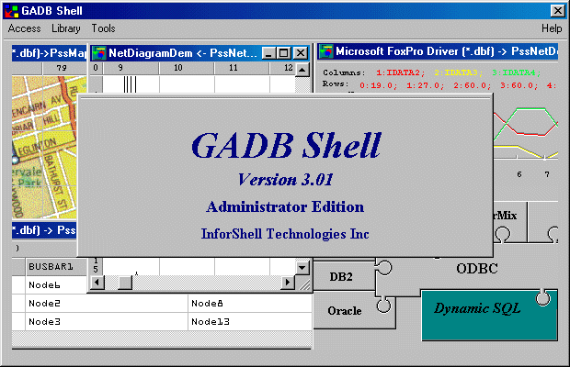Open the Library menu
The image size is (570, 367).
point(66,28)
